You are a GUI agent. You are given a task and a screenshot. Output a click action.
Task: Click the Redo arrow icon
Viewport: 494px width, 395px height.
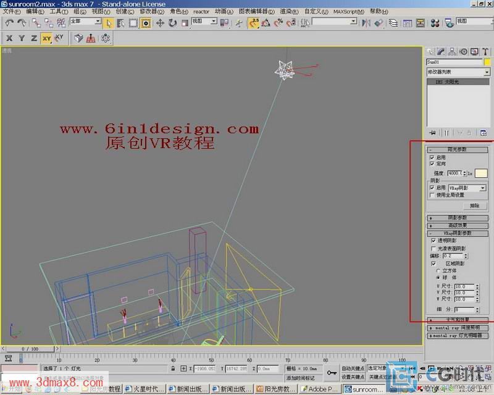tap(22, 23)
